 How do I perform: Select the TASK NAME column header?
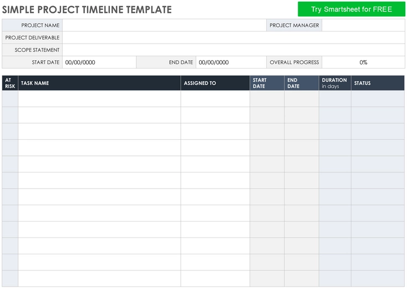(x=99, y=83)
